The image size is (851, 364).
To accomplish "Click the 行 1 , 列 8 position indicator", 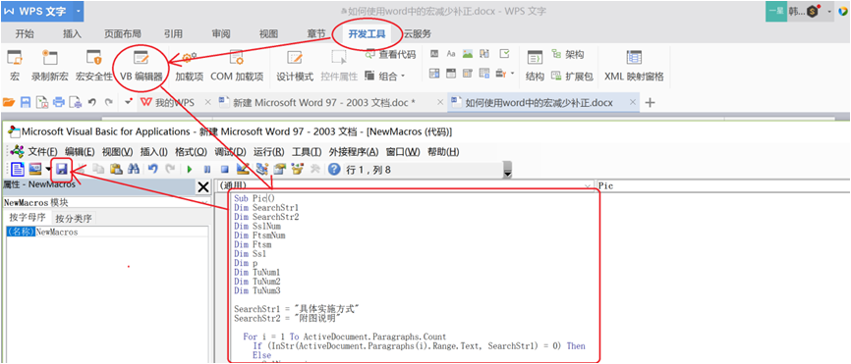I will [x=368, y=170].
